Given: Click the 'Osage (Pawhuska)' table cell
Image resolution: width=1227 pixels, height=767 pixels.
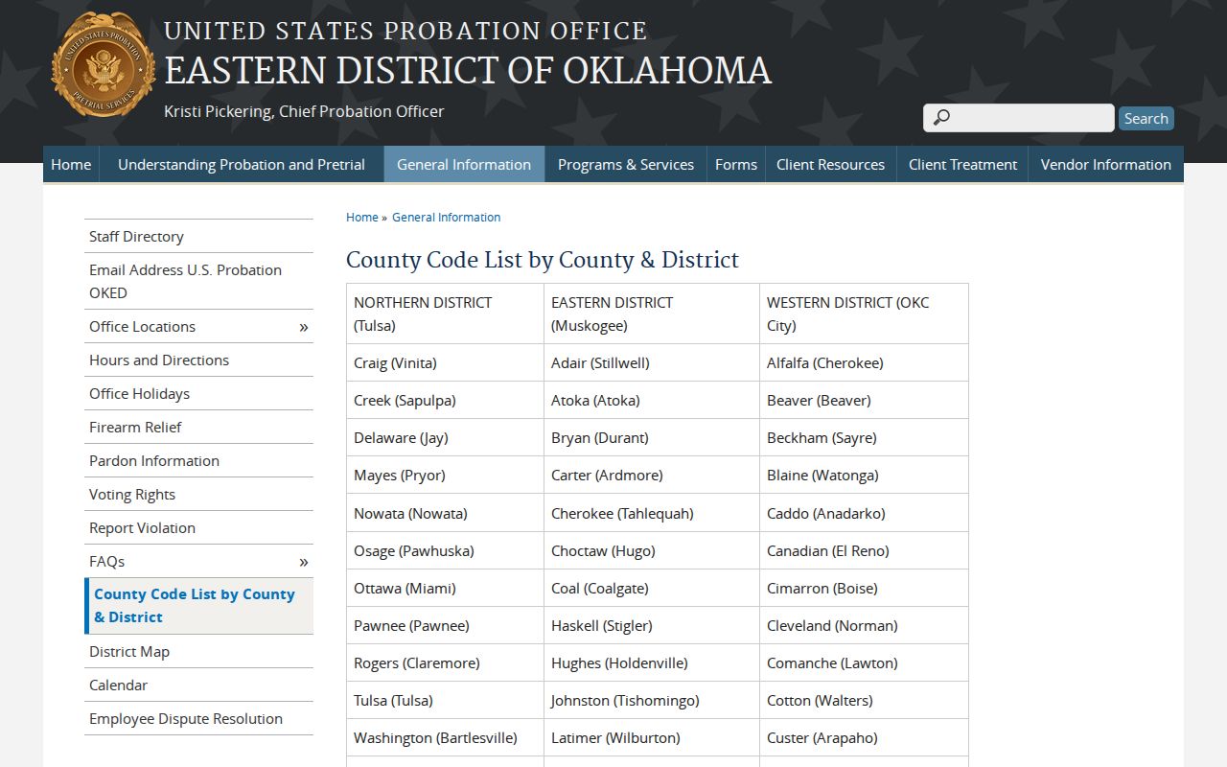Looking at the screenshot, I should click(x=445, y=550).
